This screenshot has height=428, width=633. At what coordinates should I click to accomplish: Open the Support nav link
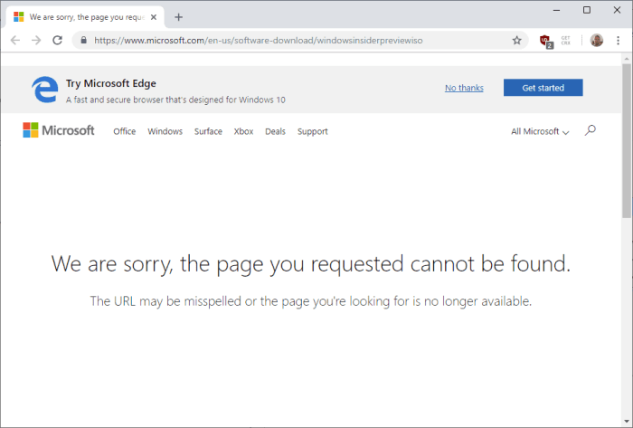(x=313, y=131)
